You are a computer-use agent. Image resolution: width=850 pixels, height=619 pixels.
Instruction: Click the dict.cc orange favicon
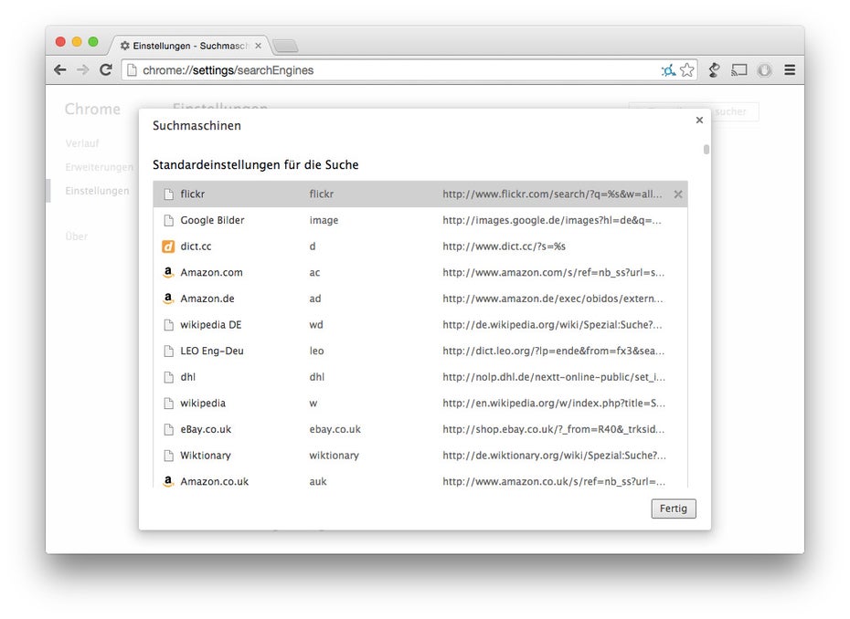pyautogui.click(x=168, y=247)
